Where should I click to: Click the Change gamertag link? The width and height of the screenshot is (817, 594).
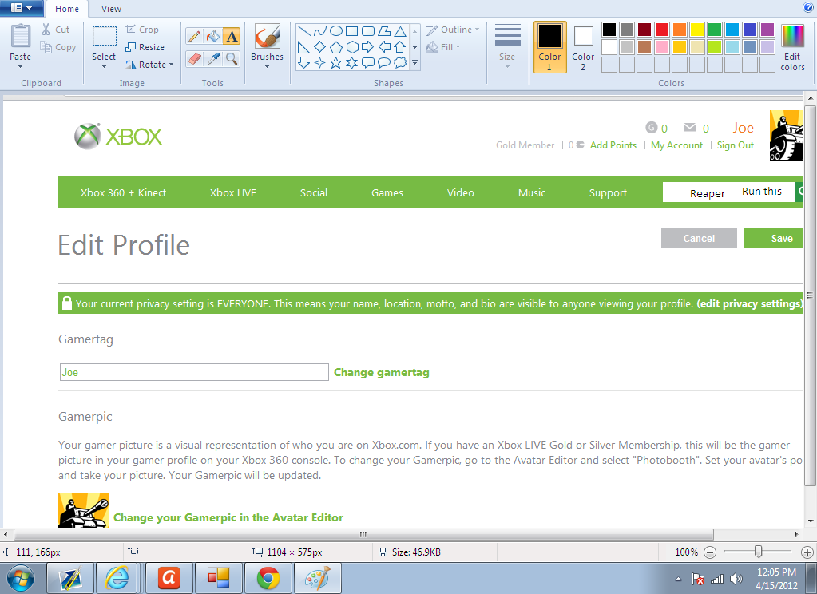pyautogui.click(x=382, y=373)
